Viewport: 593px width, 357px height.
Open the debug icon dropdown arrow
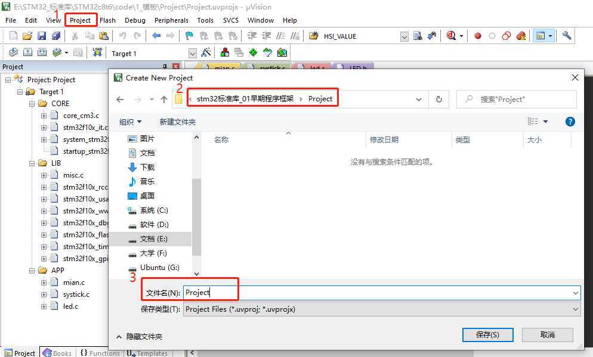click(461, 36)
